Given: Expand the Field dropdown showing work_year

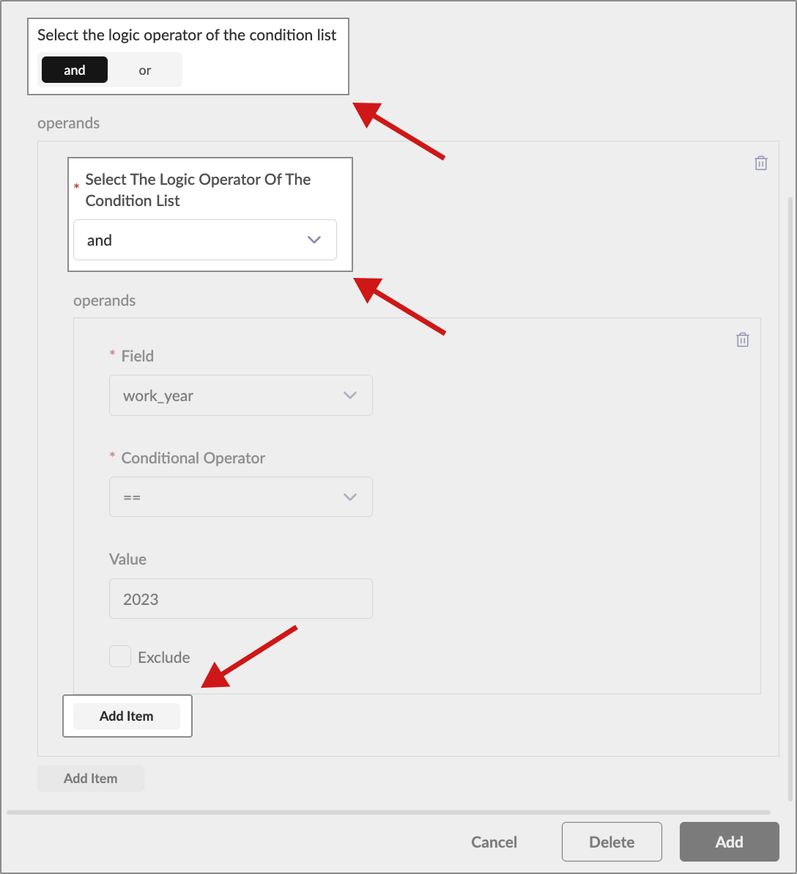Looking at the screenshot, I should click(x=227, y=396).
